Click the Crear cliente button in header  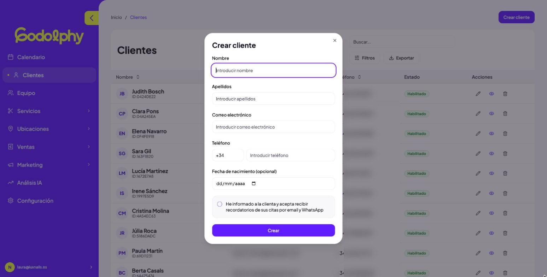(516, 17)
